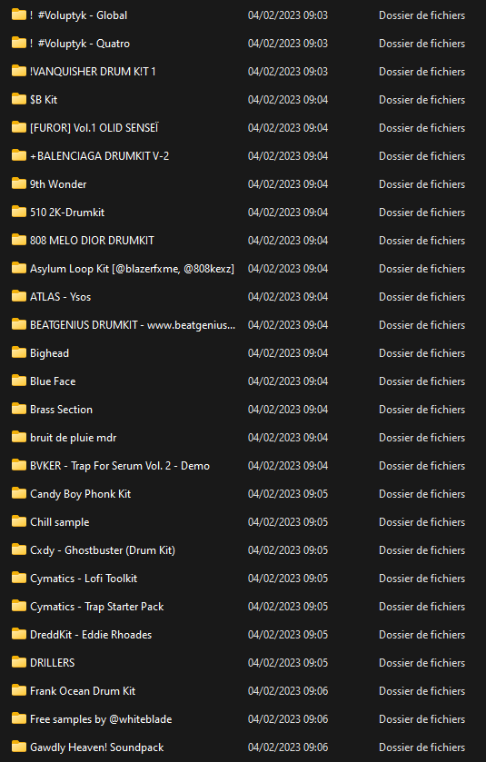Click the $B Kit folder icon
486x762 pixels.
[19, 99]
